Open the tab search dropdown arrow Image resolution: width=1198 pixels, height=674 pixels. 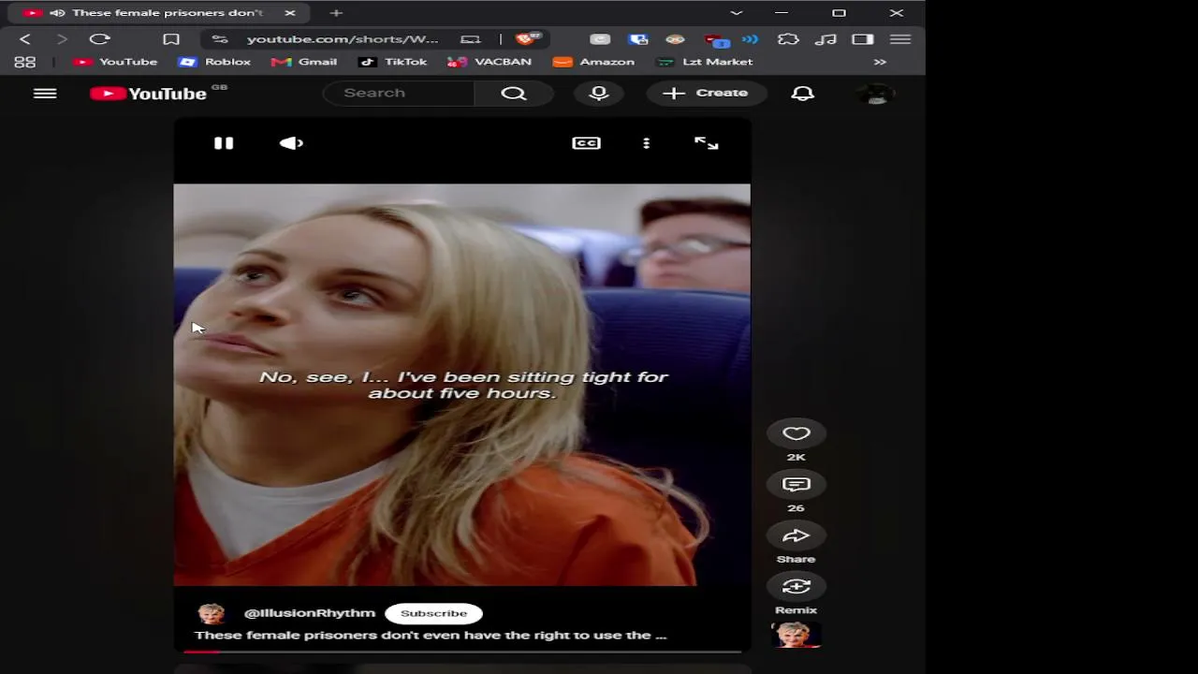pos(737,13)
